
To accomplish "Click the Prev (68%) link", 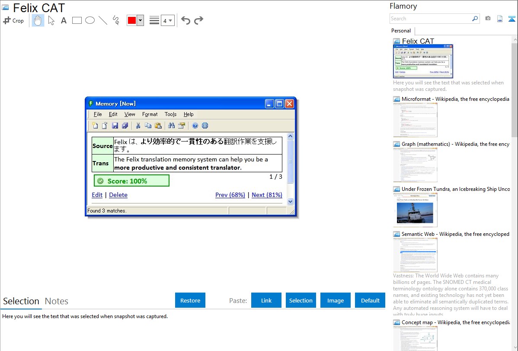I will click(x=230, y=195).
